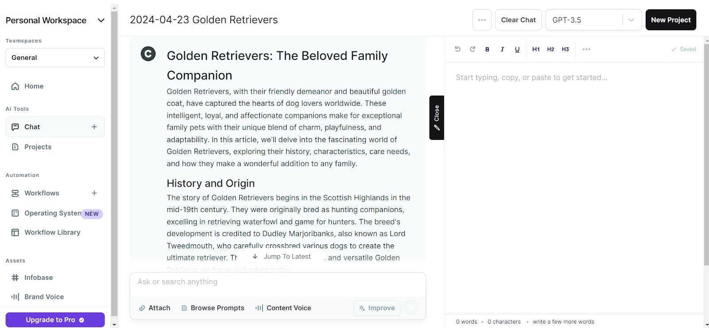This screenshot has width=709, height=328.
Task: Open more editor formatting options
Action: 586,49
